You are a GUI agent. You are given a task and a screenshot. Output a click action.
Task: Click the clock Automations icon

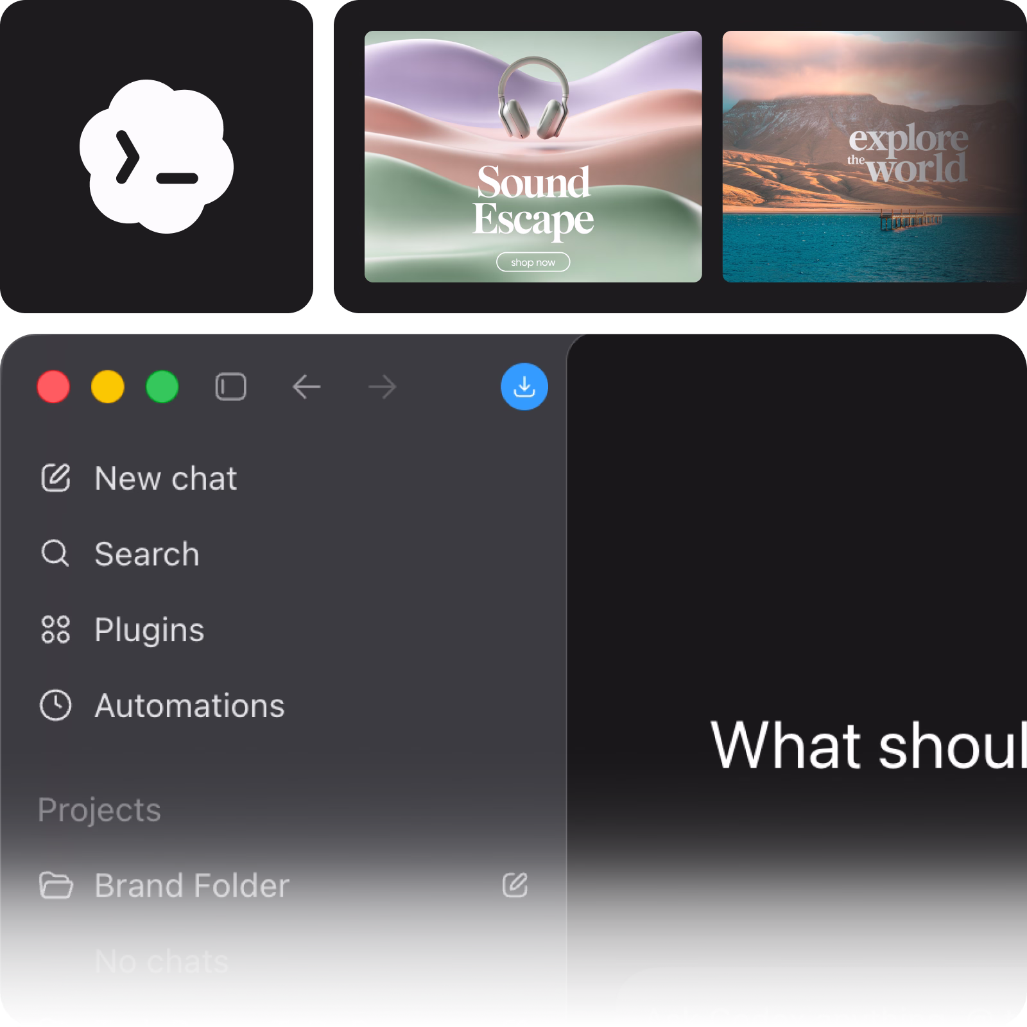(x=55, y=705)
